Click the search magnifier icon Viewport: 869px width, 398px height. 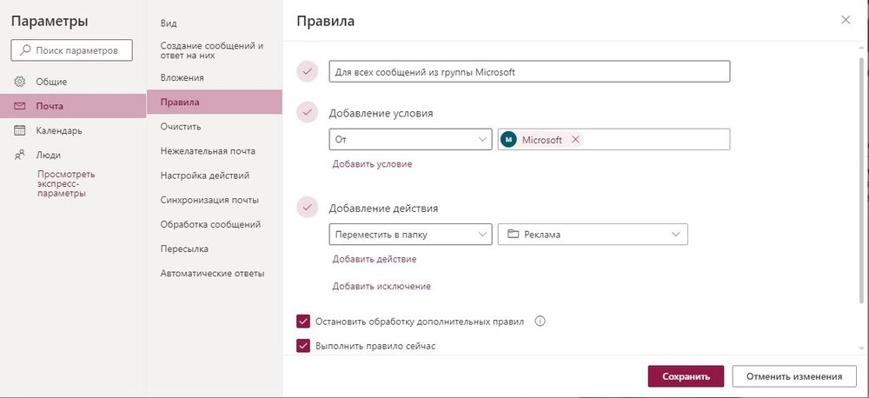pos(25,50)
